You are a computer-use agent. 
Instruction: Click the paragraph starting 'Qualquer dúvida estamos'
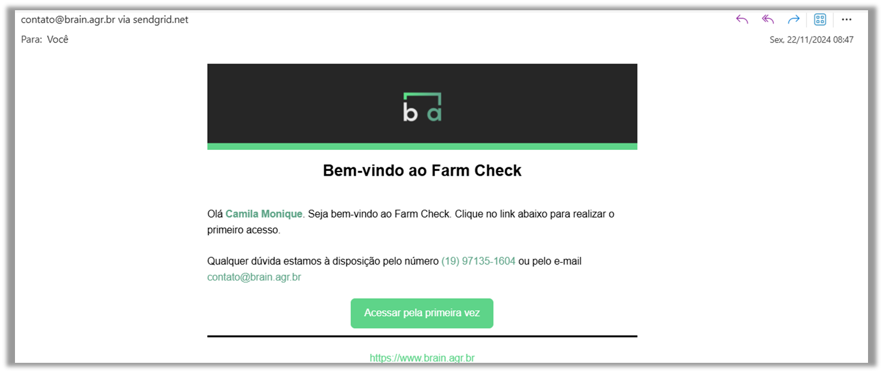pos(394,269)
